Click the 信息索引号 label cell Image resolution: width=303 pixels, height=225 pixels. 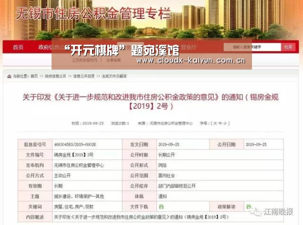35,144
